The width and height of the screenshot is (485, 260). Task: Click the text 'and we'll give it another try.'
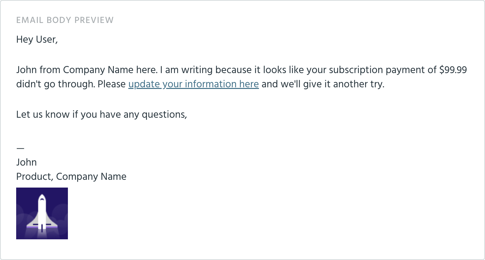[x=323, y=84]
